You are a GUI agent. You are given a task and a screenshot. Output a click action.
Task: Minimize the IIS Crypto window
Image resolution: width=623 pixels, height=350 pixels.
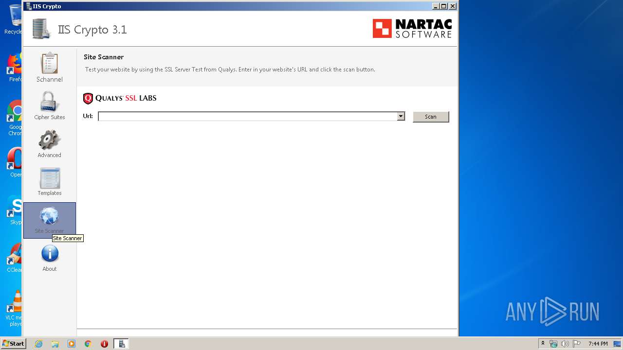(x=435, y=6)
